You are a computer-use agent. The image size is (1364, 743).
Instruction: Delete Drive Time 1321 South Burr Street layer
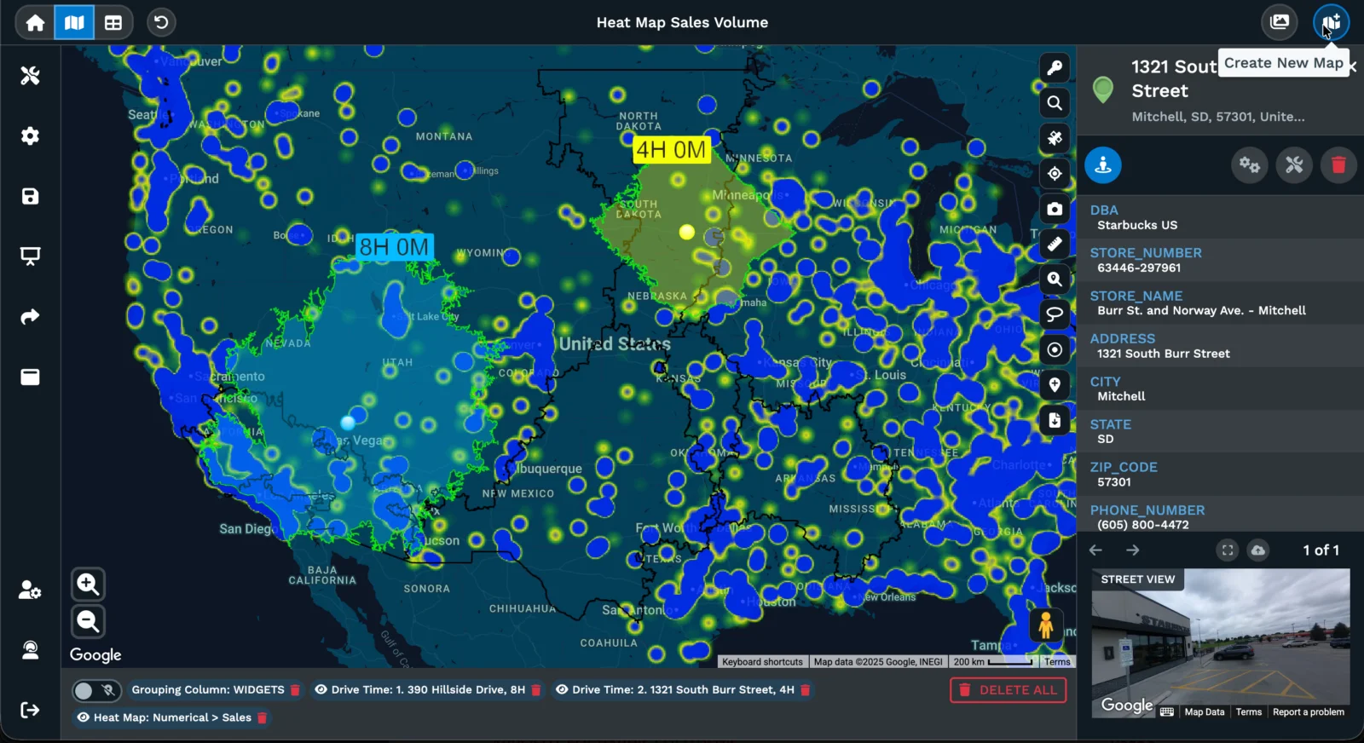pyautogui.click(x=805, y=690)
